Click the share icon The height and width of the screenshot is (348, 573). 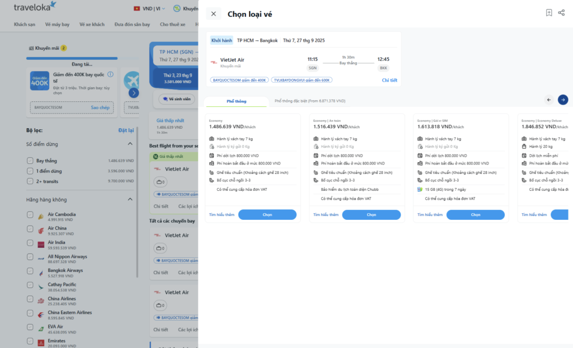point(561,13)
